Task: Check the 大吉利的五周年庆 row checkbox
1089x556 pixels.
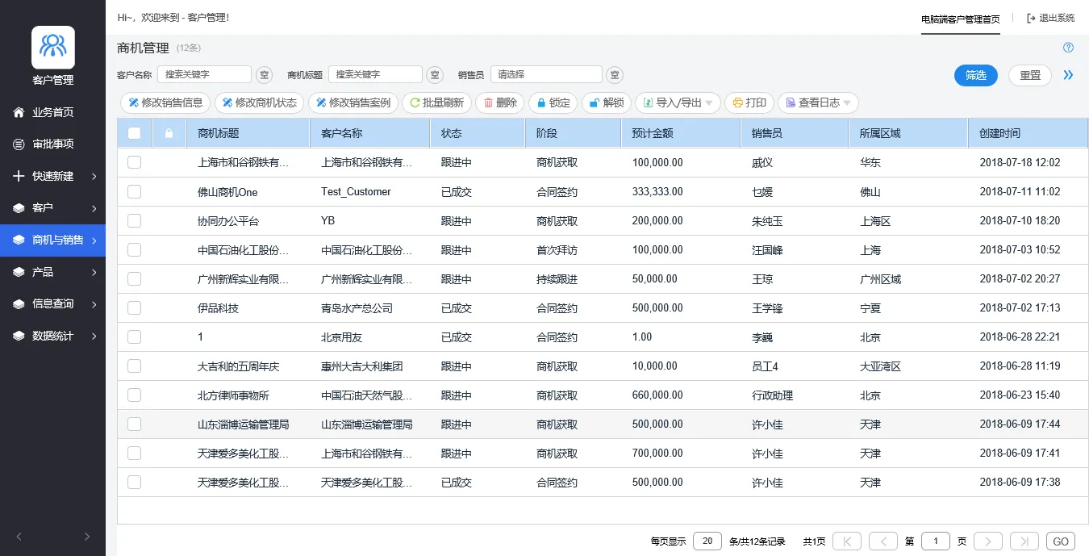Action: (x=134, y=366)
